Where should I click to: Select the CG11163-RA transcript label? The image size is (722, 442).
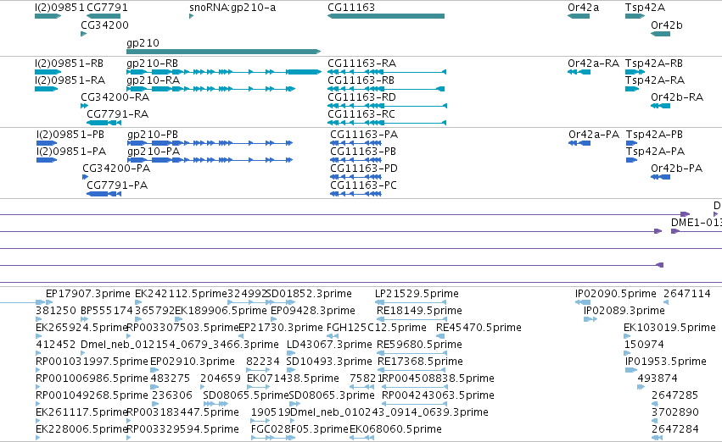[362, 63]
